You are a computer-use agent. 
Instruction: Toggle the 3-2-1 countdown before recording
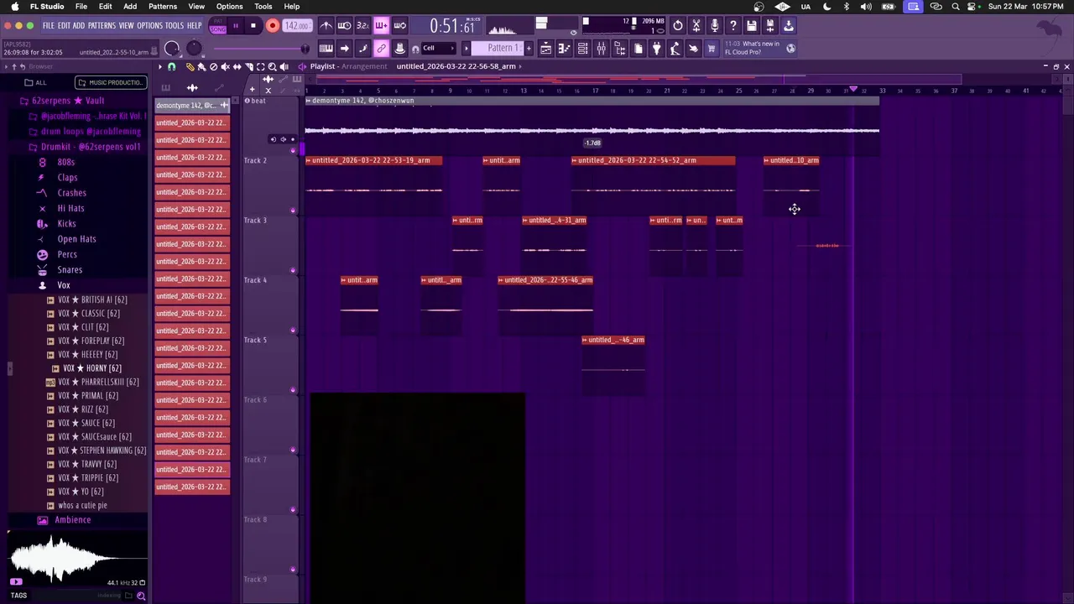[362, 25]
